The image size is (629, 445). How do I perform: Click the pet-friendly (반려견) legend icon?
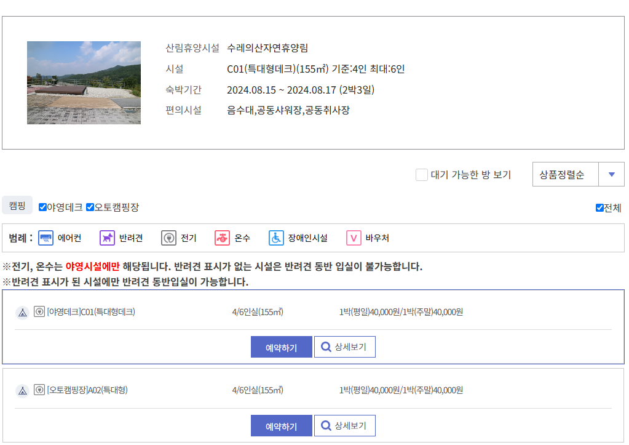click(107, 238)
